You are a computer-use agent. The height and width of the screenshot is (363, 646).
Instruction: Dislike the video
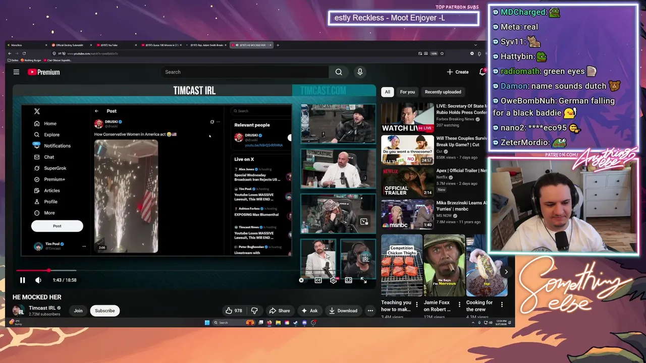coord(255,311)
